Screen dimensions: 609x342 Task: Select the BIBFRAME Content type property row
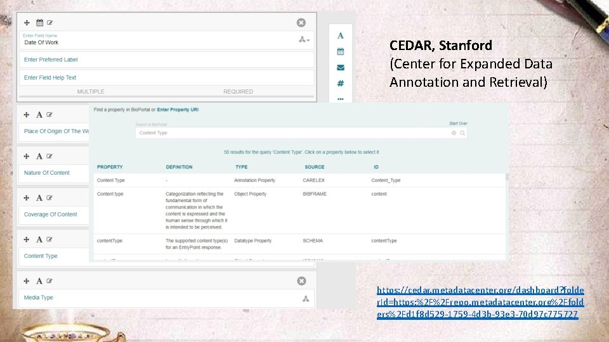299,210
